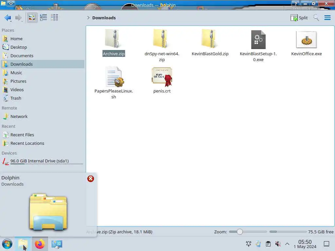
Task: Switch to Icons view mode
Action: [x=32, y=18]
